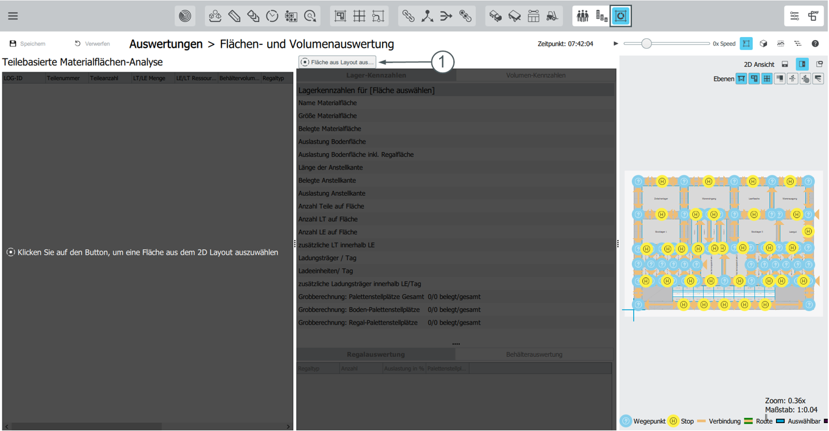Screen dimensions: 829x431
Task: Open the hierarchy tree list icon
Action: point(797,44)
